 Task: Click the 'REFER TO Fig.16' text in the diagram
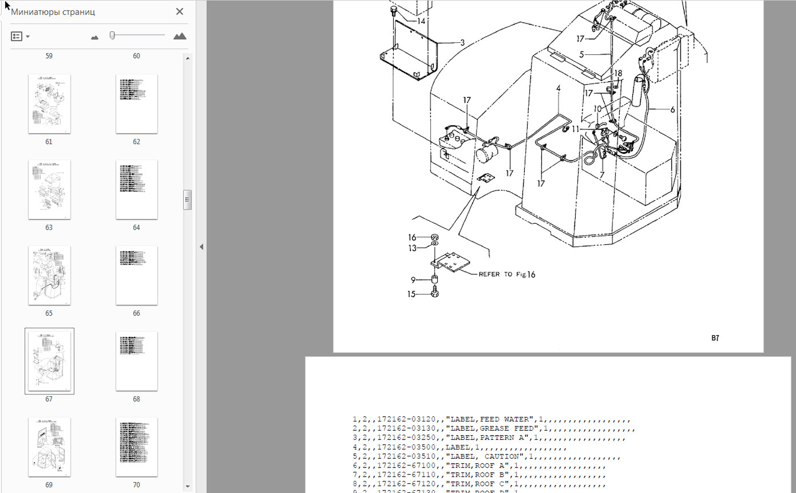pyautogui.click(x=506, y=274)
